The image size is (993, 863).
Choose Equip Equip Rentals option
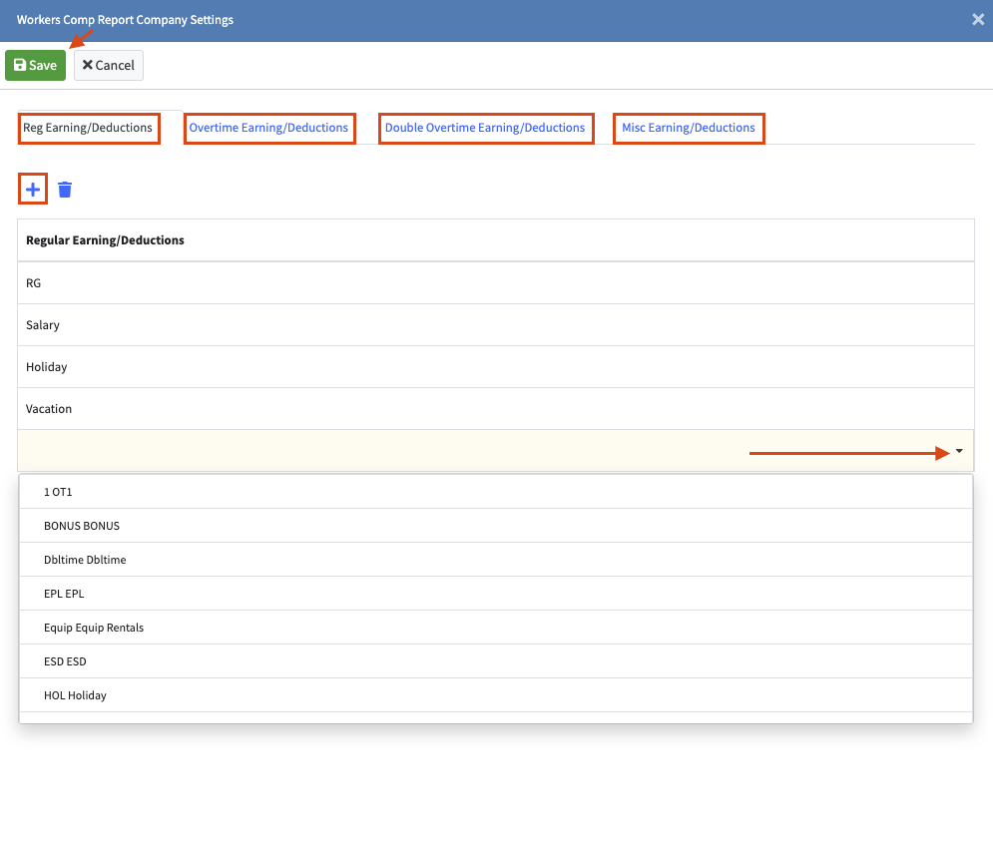(94, 628)
